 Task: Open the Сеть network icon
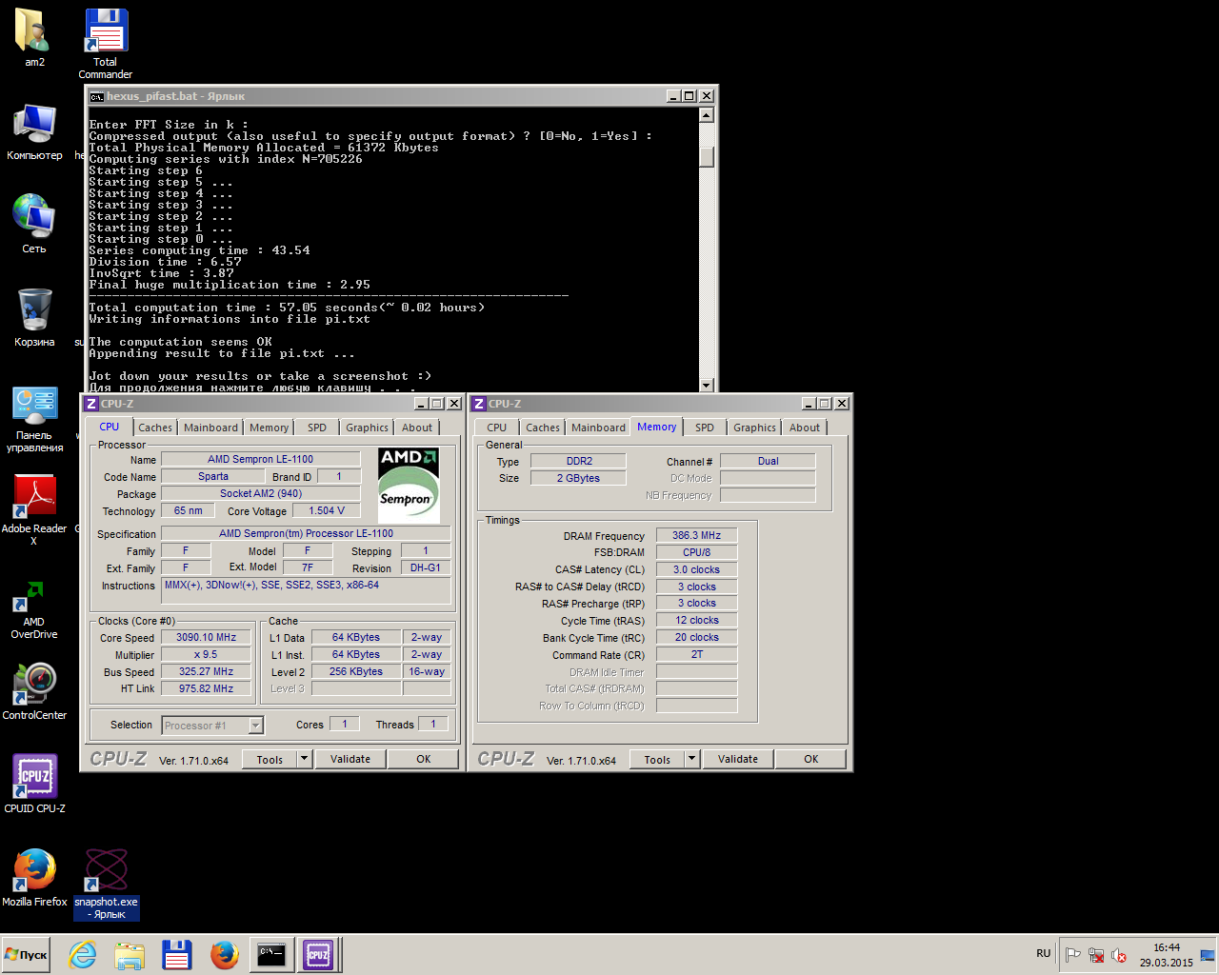point(34,224)
